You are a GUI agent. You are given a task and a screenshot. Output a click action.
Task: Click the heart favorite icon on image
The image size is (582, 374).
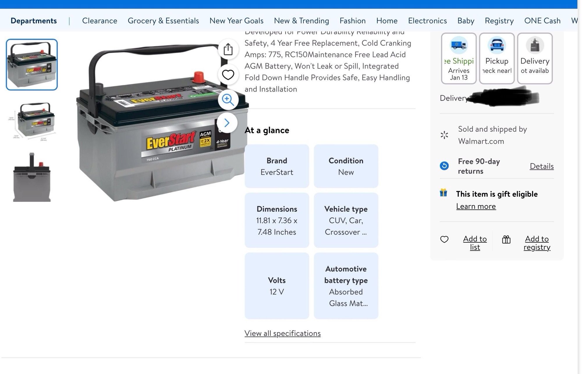pos(228,75)
